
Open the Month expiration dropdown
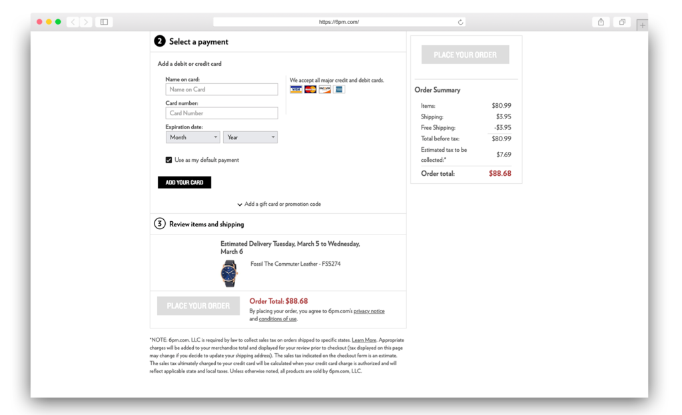192,137
